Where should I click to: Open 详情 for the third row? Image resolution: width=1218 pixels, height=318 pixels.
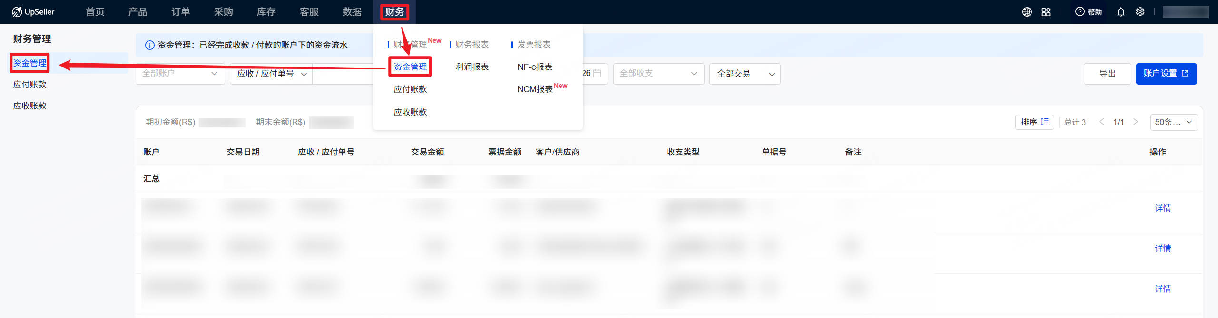(1163, 289)
